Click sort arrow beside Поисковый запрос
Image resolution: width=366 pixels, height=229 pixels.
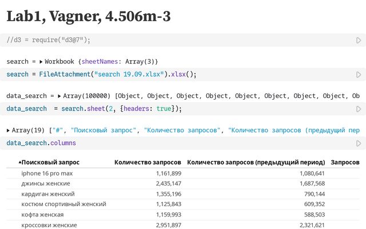click(20, 163)
